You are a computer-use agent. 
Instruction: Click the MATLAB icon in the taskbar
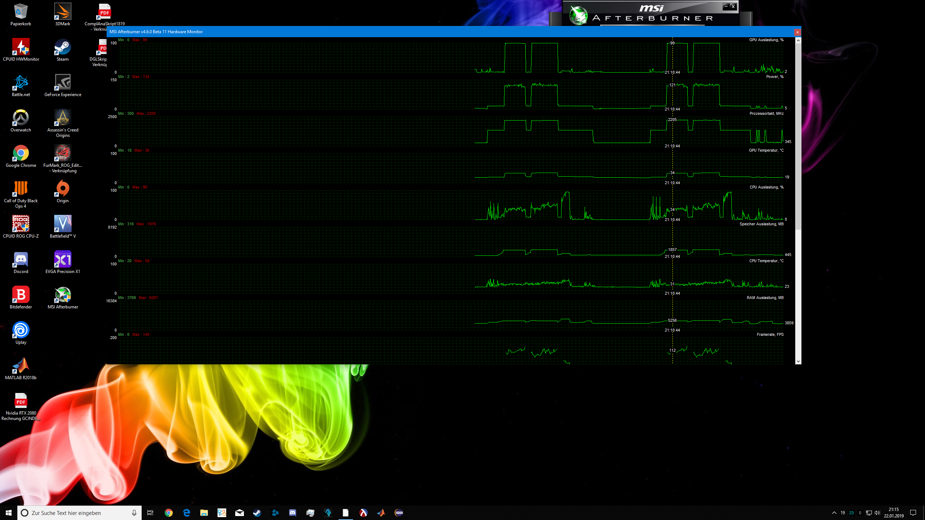381,513
